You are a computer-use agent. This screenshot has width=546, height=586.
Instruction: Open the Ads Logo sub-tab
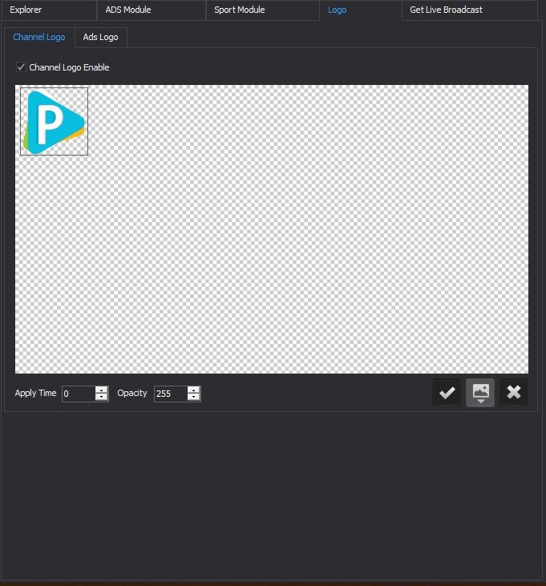(x=100, y=38)
